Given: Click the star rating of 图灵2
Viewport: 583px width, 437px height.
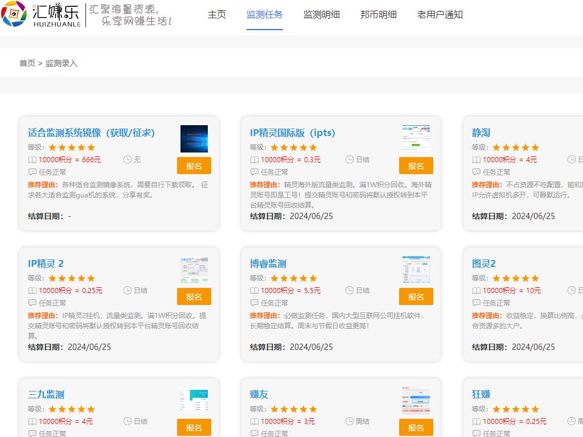Looking at the screenshot, I should point(516,278).
